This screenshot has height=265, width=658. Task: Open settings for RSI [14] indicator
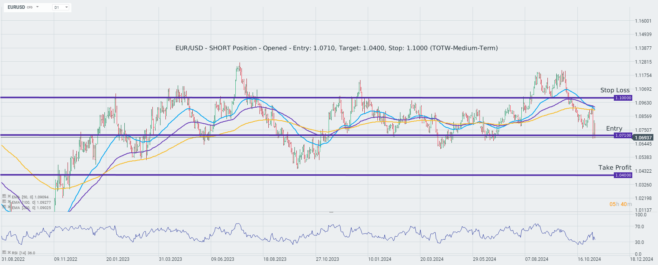tap(4, 252)
